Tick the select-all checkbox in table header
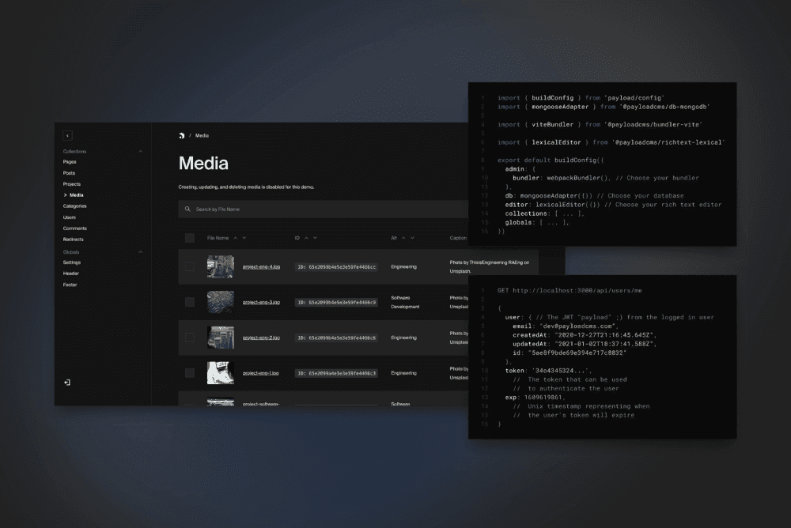Screen dimensions: 791x528 coord(190,238)
